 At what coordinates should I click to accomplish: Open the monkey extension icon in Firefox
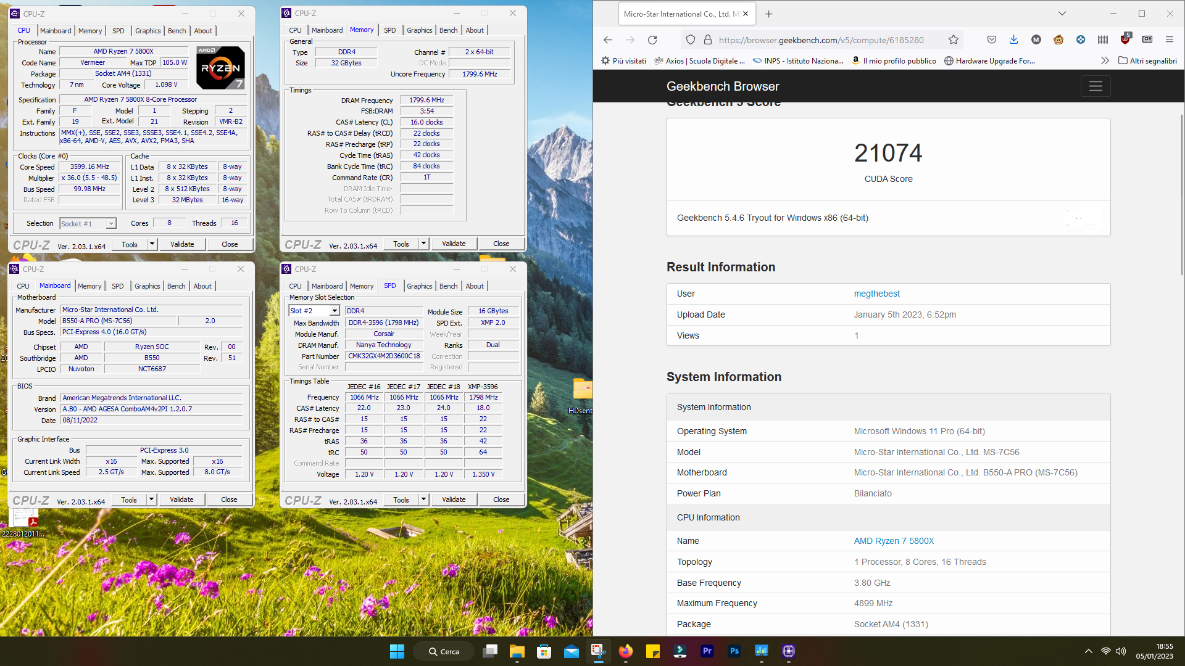click(x=1058, y=40)
